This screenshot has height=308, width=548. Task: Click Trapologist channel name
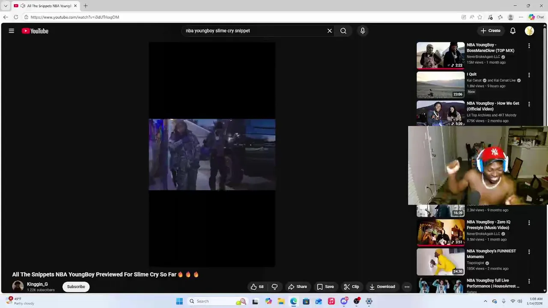tap(475, 263)
